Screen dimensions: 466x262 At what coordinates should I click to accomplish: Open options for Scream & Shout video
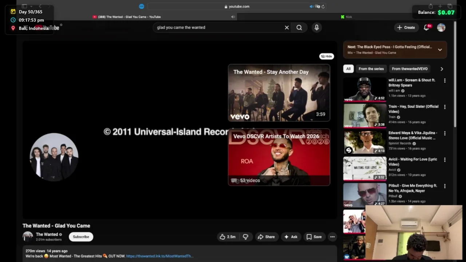point(445,81)
